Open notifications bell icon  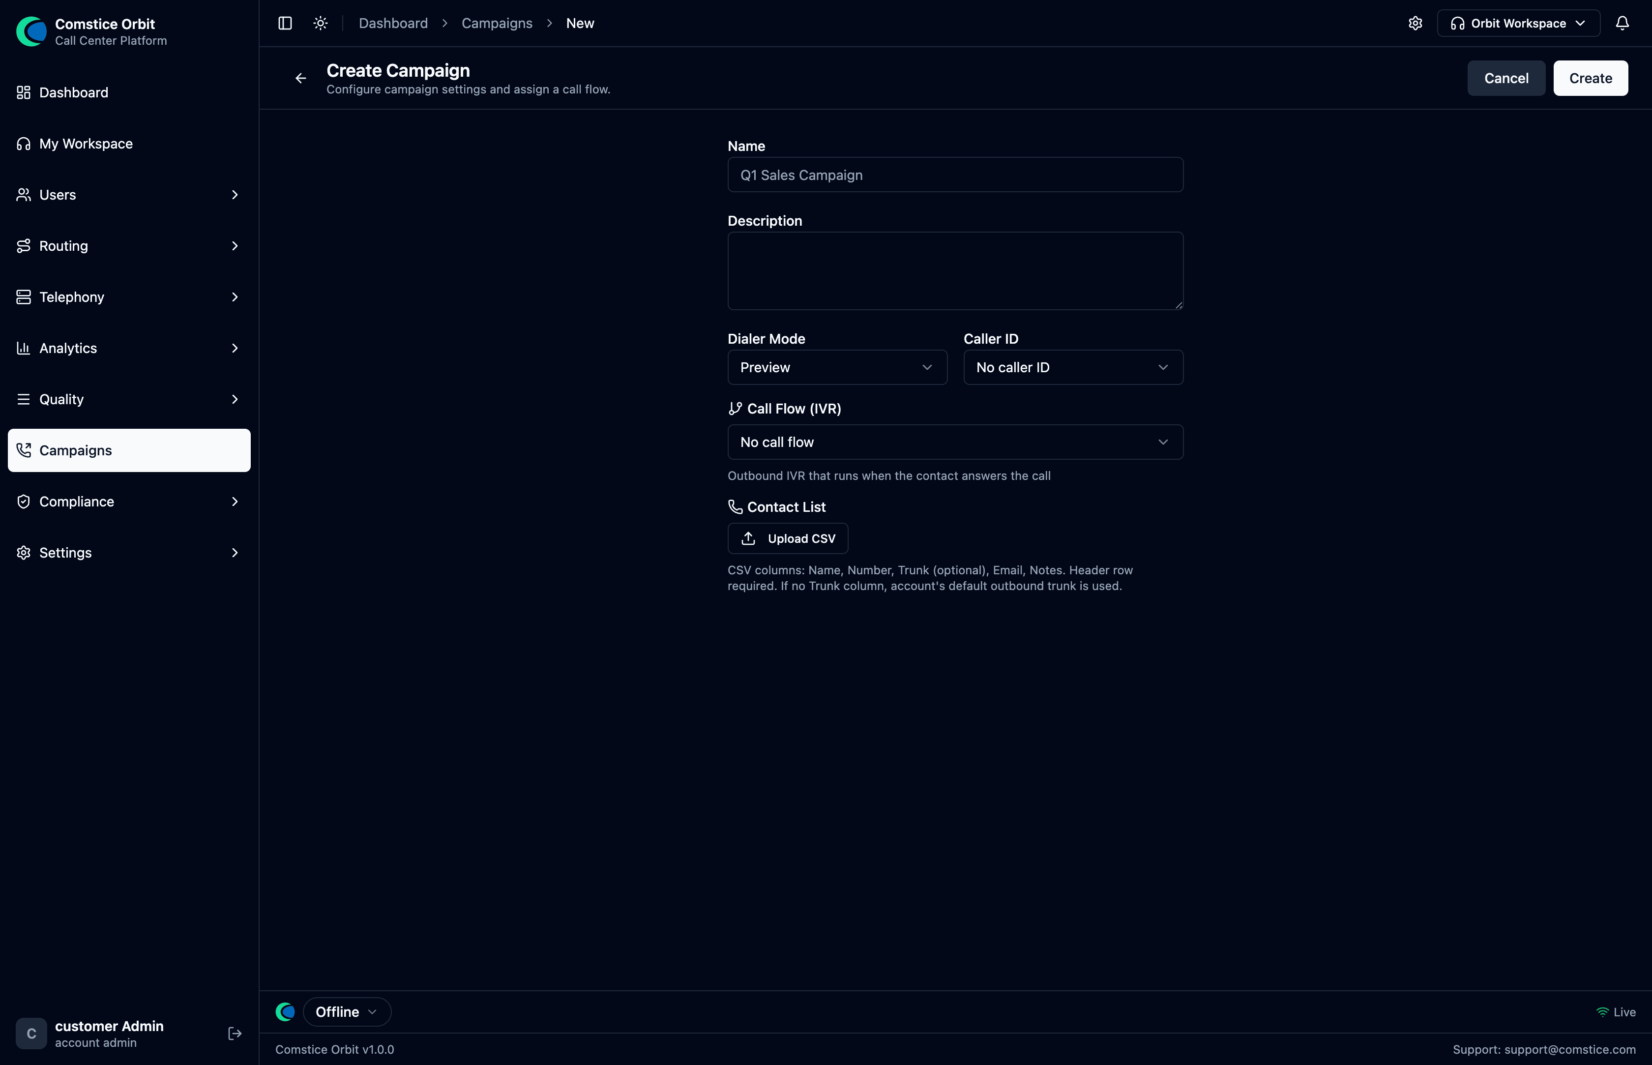[x=1622, y=24]
